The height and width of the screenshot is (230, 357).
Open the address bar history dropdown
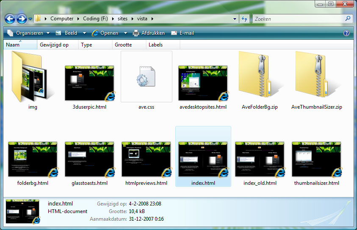[235, 19]
